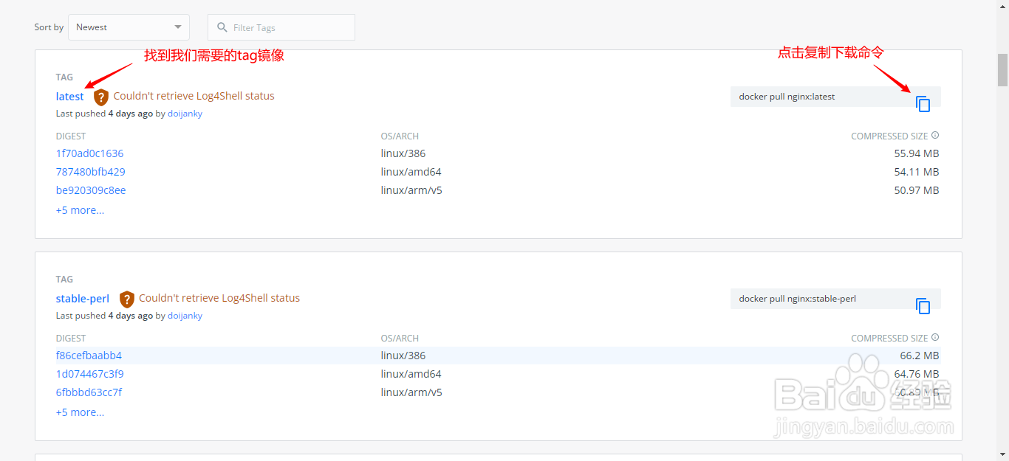Open doijanky profile under the stable-perl tag
The height and width of the screenshot is (461, 1009).
click(x=185, y=316)
